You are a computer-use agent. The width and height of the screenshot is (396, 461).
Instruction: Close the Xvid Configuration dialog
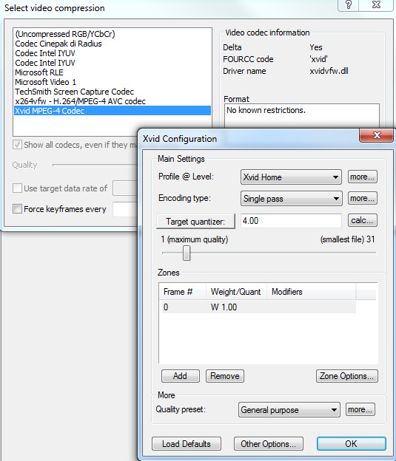[377, 135]
